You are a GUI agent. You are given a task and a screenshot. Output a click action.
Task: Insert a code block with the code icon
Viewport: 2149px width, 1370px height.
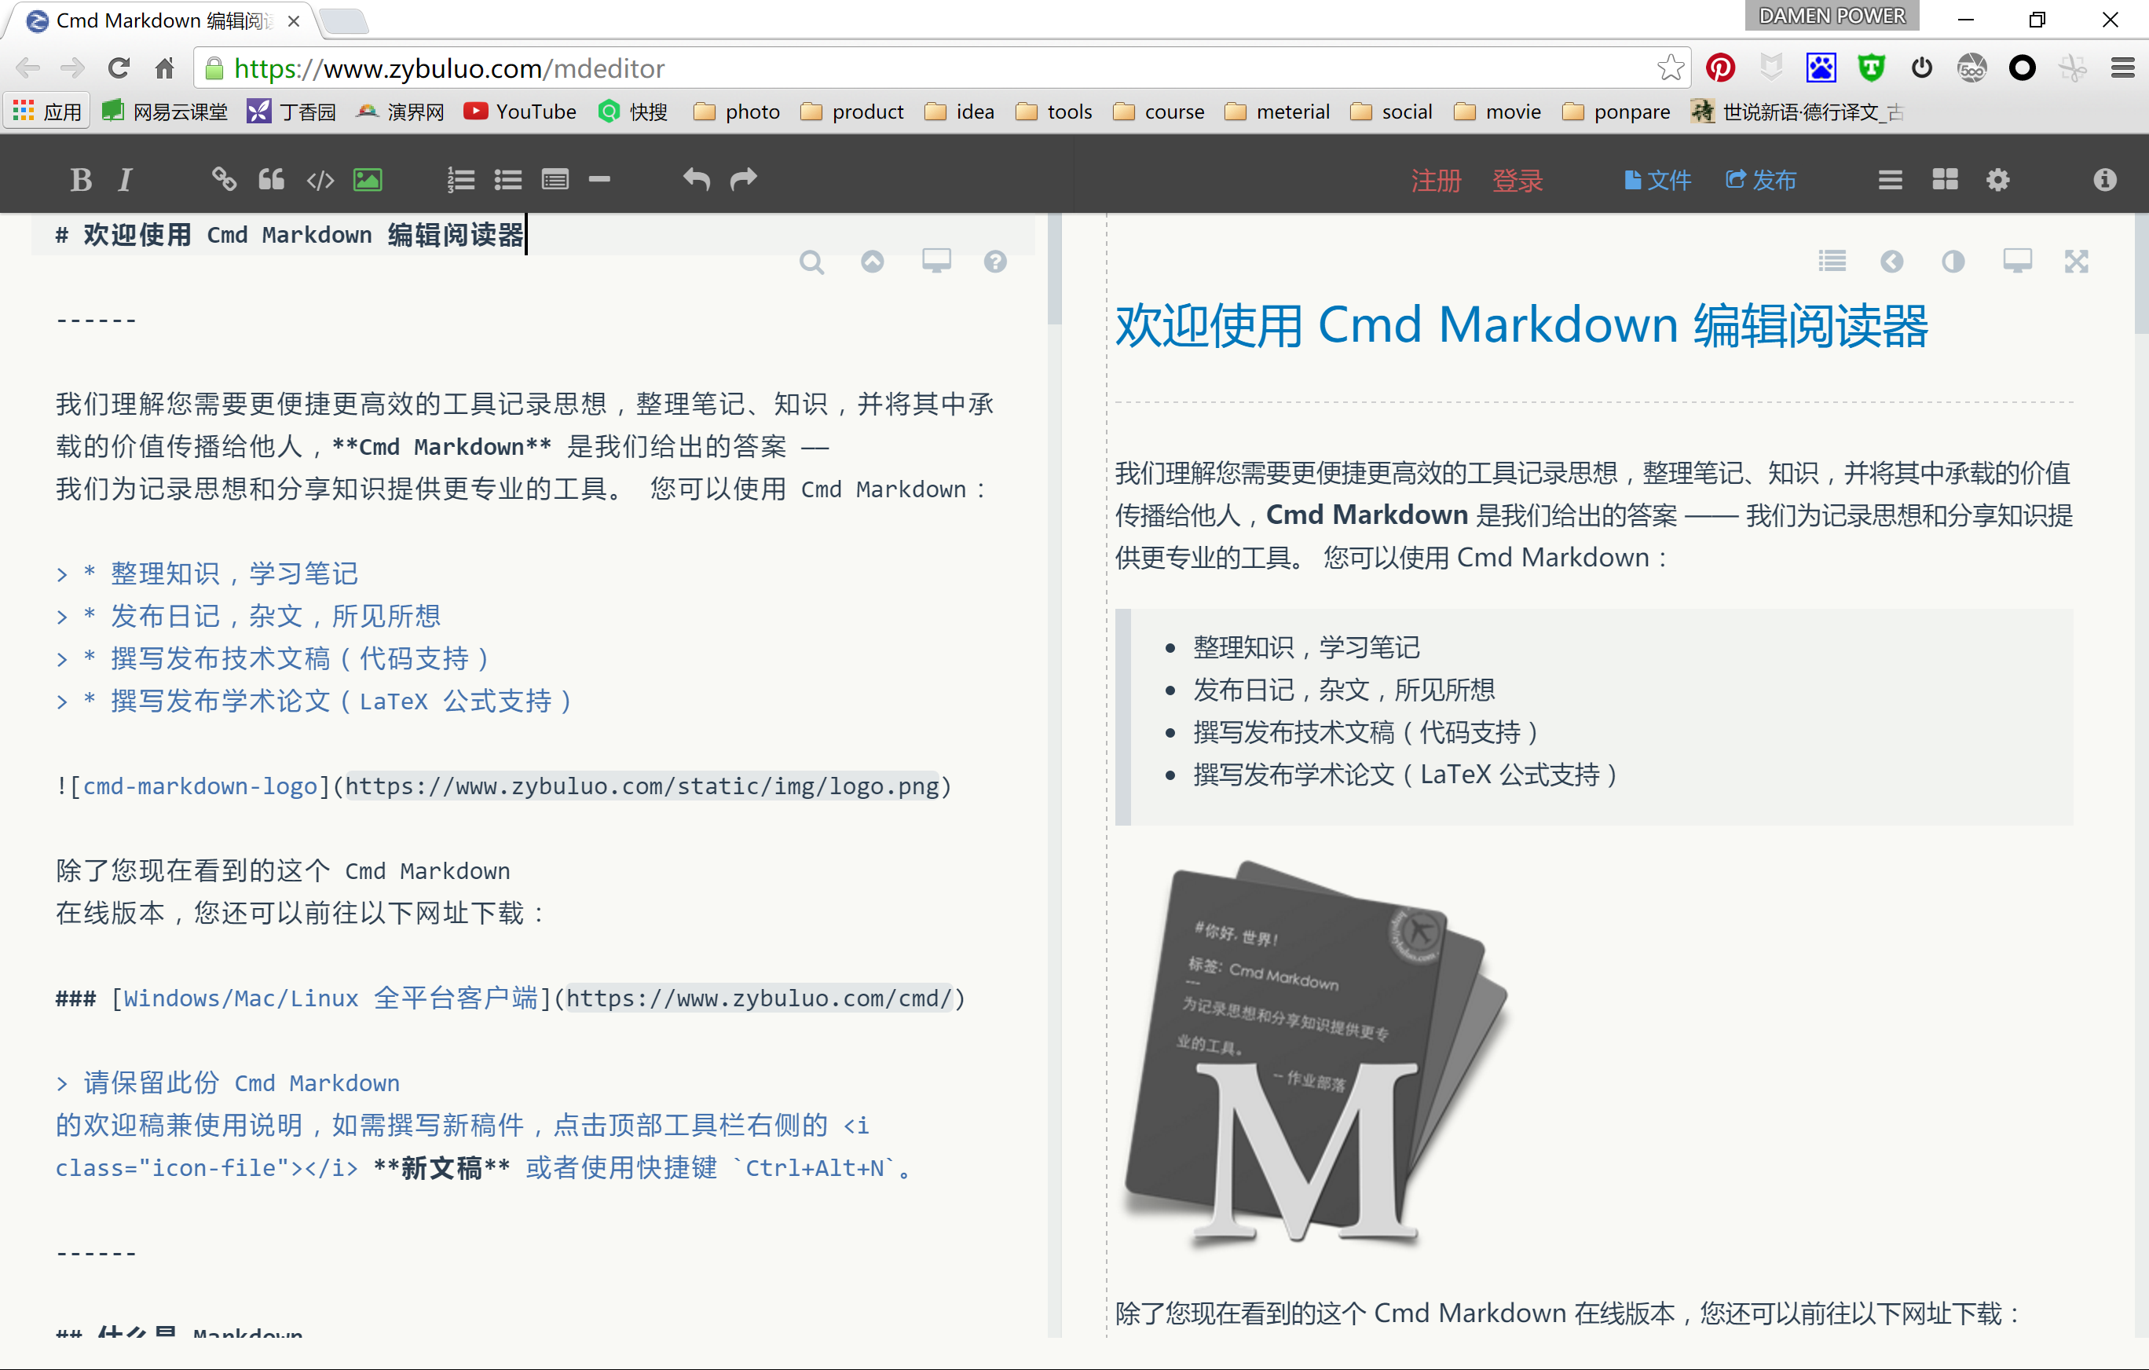tap(320, 179)
